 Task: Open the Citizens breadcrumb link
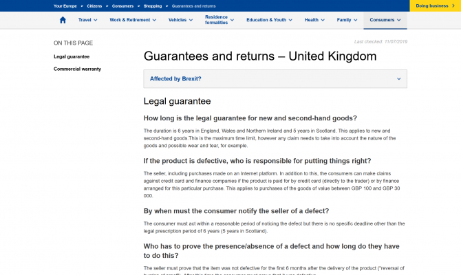tap(96, 5)
